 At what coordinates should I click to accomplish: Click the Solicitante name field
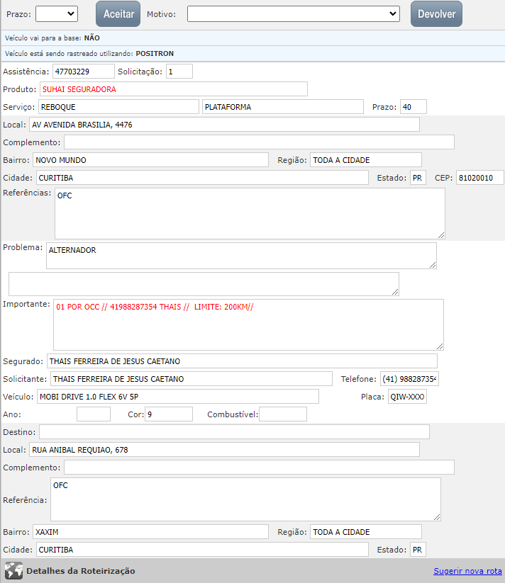[x=192, y=379]
